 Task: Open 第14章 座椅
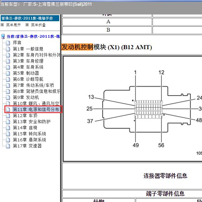click(x=25, y=128)
